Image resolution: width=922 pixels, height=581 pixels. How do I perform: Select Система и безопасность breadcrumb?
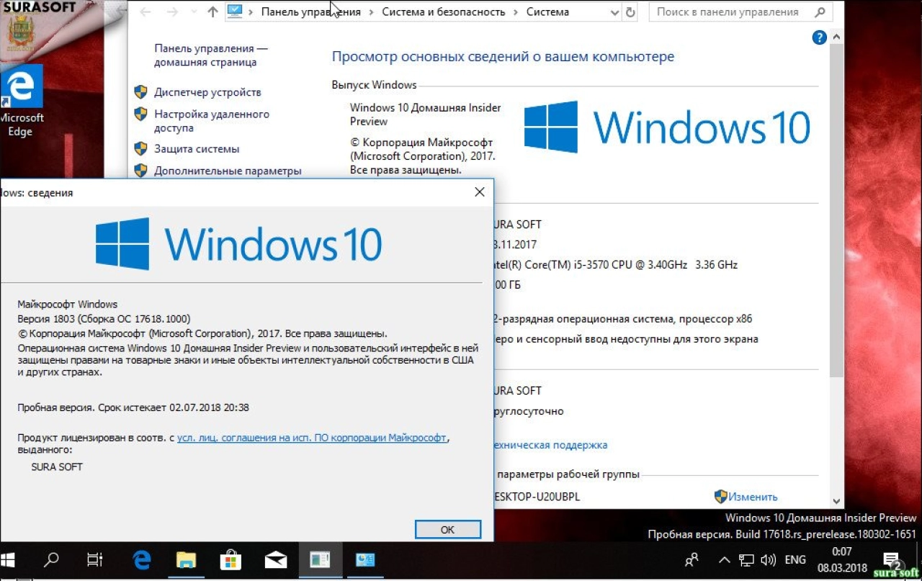pyautogui.click(x=444, y=12)
